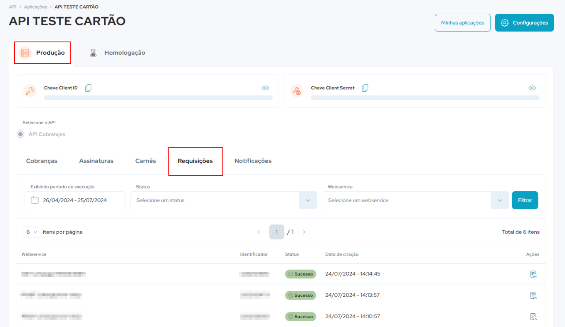Screen dimensions: 565x327
Task: Click the API TESTE CARTÃO page heading
Action: click(x=67, y=21)
